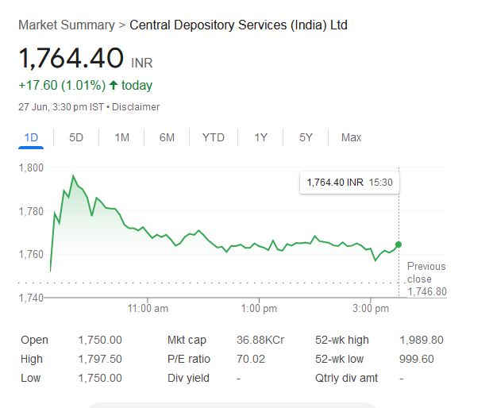This screenshot has height=408, width=489.
Task: Select the YTD tab
Action: pyautogui.click(x=213, y=137)
